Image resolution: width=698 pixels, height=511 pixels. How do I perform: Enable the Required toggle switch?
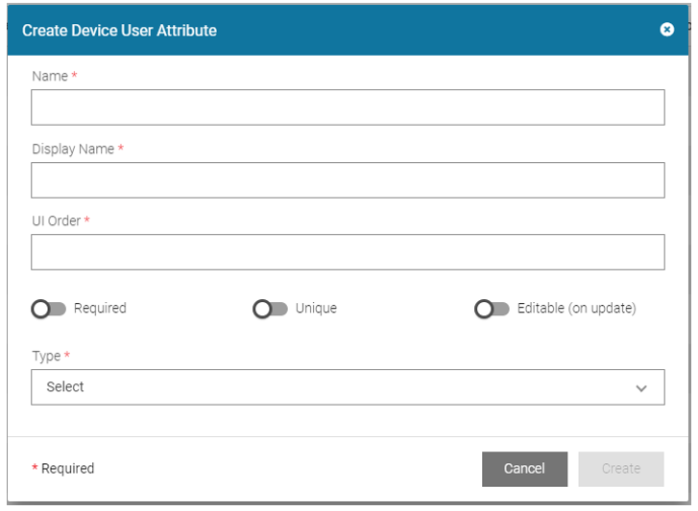[49, 309]
